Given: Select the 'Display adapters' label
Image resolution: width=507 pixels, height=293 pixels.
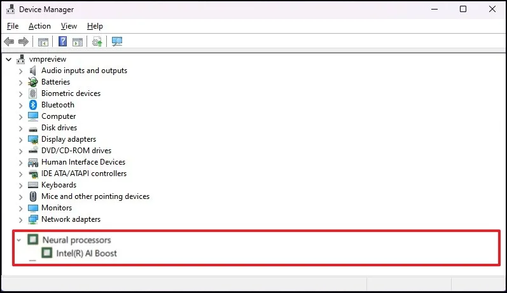Looking at the screenshot, I should pos(69,139).
